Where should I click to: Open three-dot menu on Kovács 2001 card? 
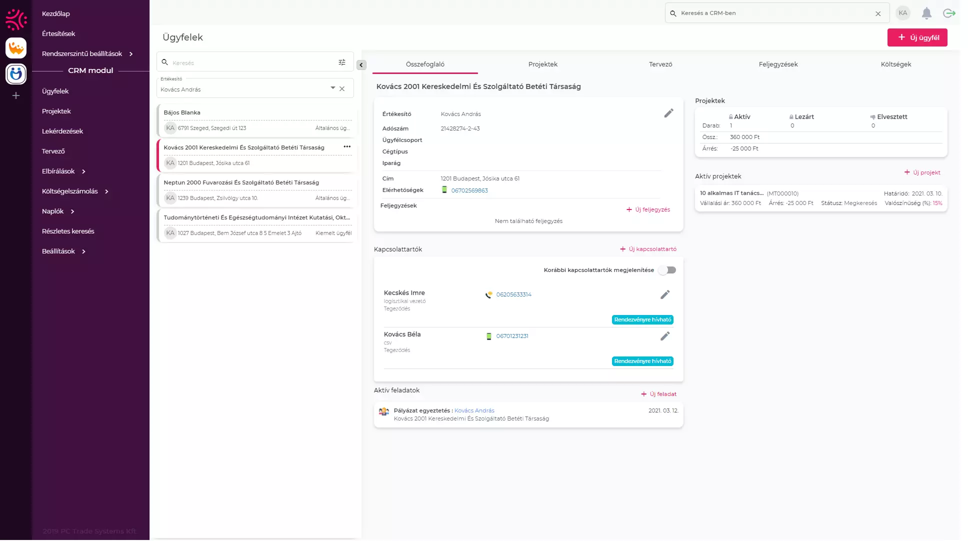coord(347,147)
